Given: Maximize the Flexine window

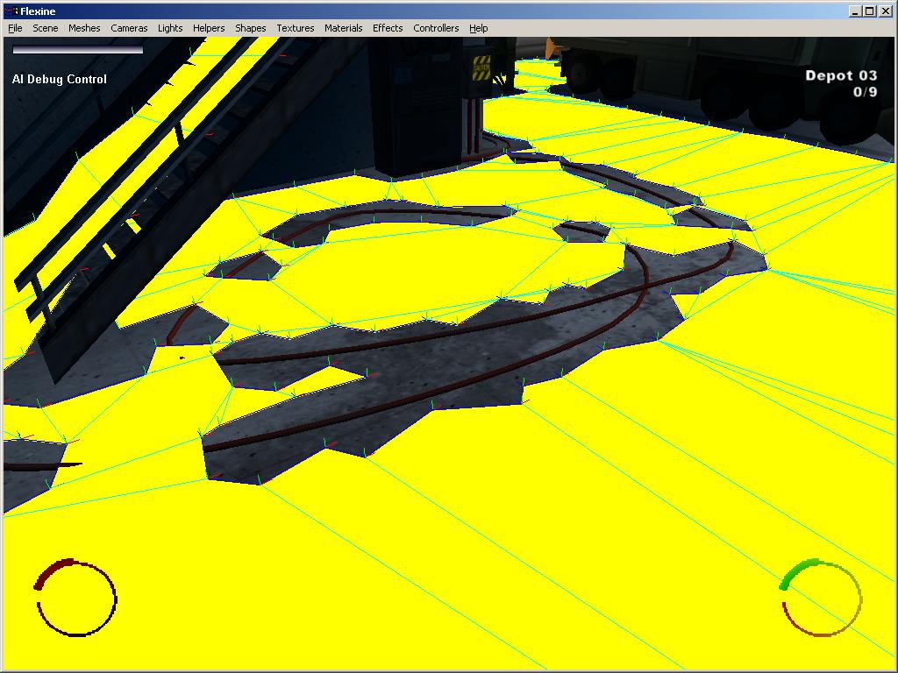Looking at the screenshot, I should pos(869,11).
